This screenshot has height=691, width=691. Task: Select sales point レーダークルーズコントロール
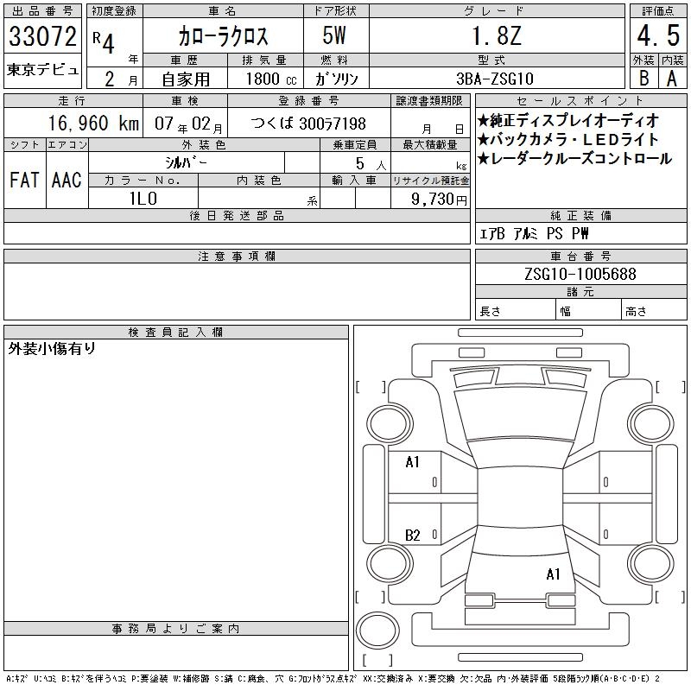(x=574, y=159)
